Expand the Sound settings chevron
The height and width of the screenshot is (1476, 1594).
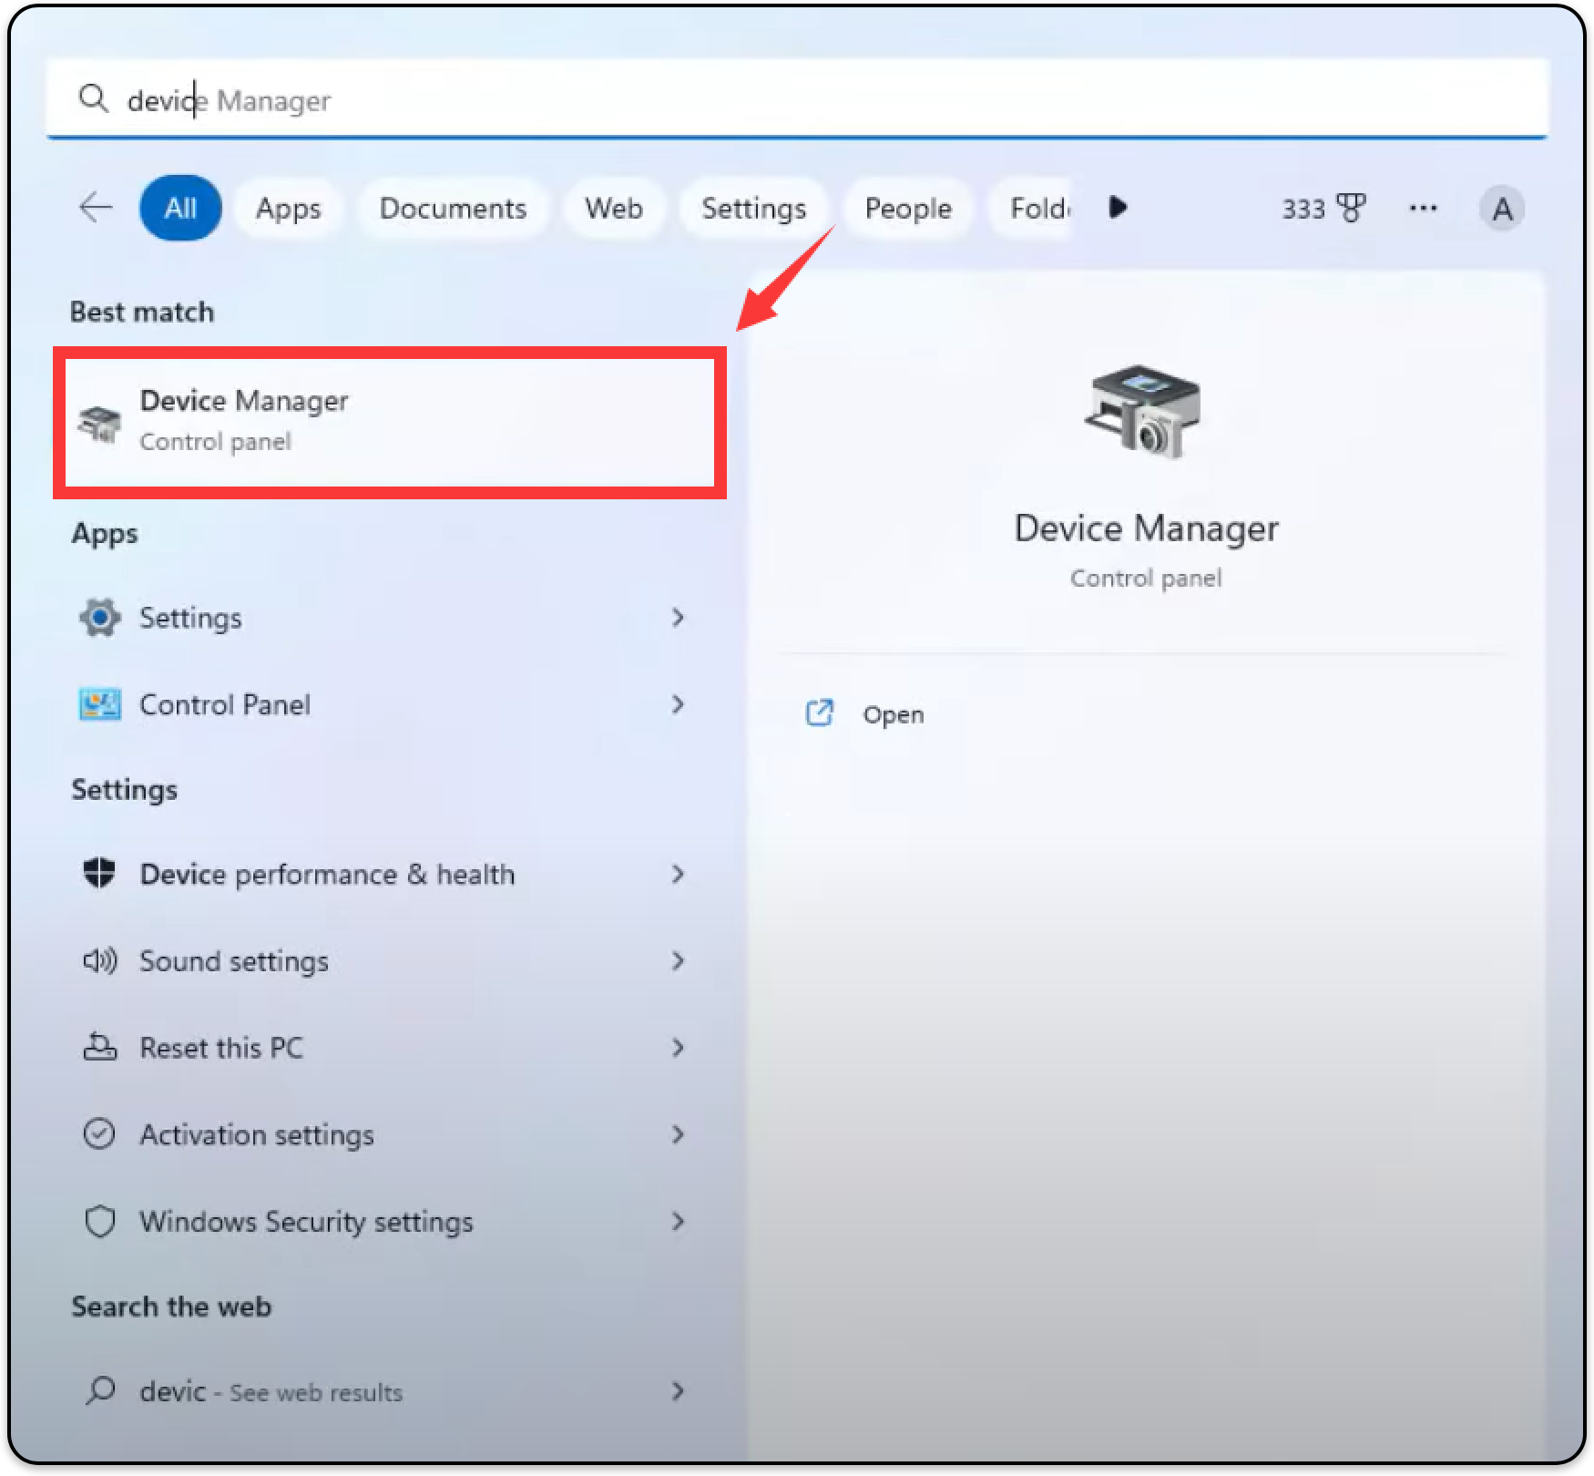678,960
